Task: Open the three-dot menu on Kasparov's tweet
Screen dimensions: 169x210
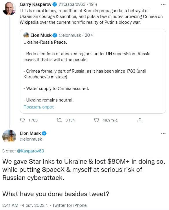Action: 163,4
